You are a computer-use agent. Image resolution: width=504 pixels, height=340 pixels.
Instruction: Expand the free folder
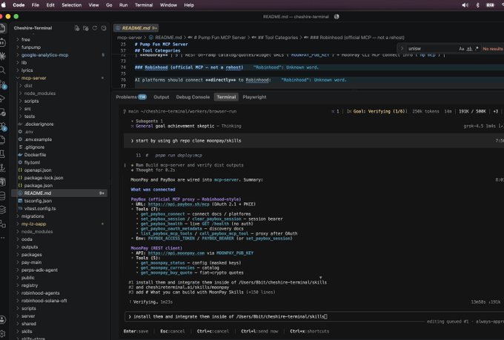pyautogui.click(x=26, y=39)
